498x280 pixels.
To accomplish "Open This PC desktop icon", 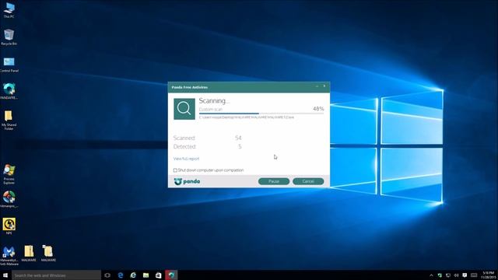I will pyautogui.click(x=9, y=10).
